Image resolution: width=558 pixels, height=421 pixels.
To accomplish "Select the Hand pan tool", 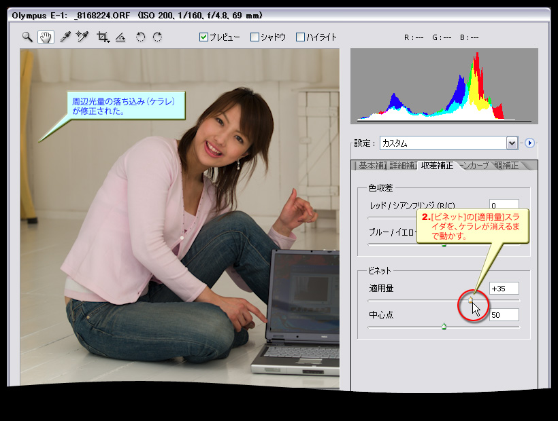I will point(46,37).
